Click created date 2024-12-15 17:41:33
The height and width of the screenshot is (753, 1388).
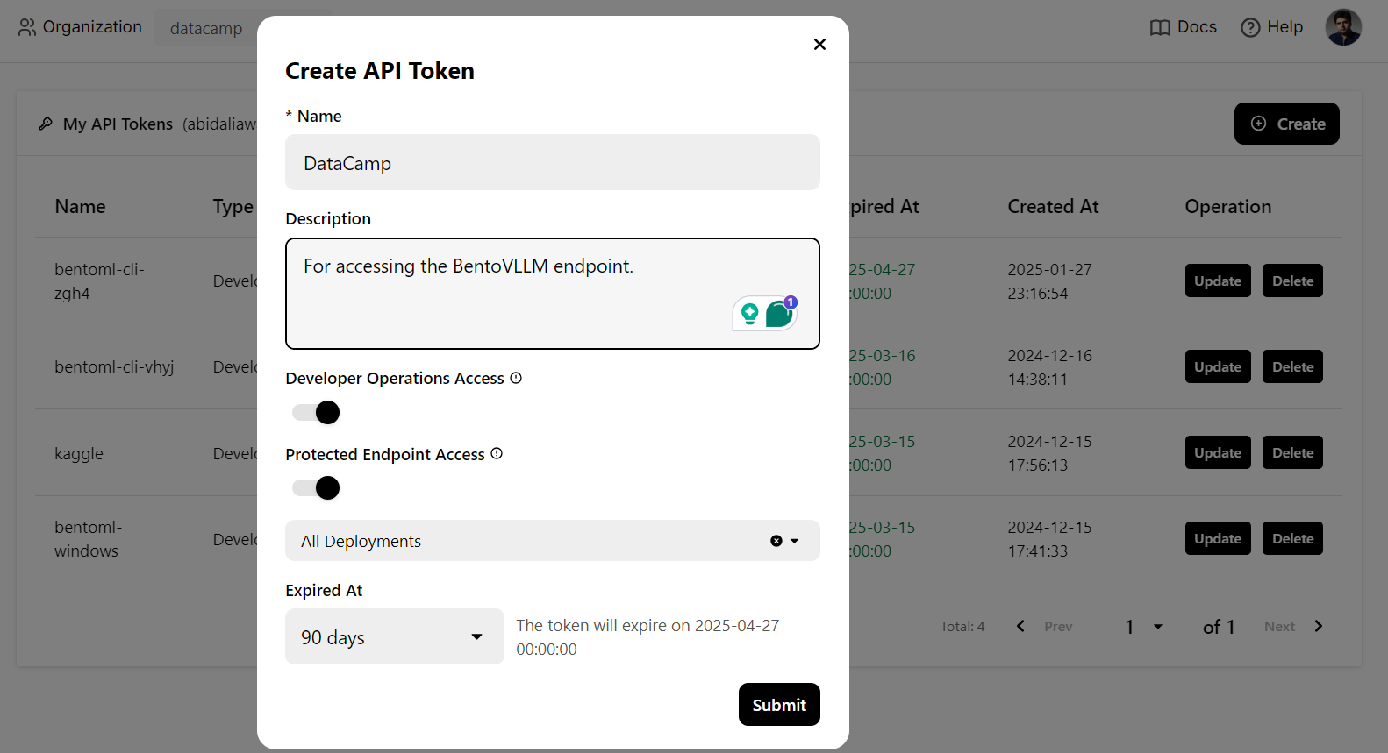[1049, 538]
